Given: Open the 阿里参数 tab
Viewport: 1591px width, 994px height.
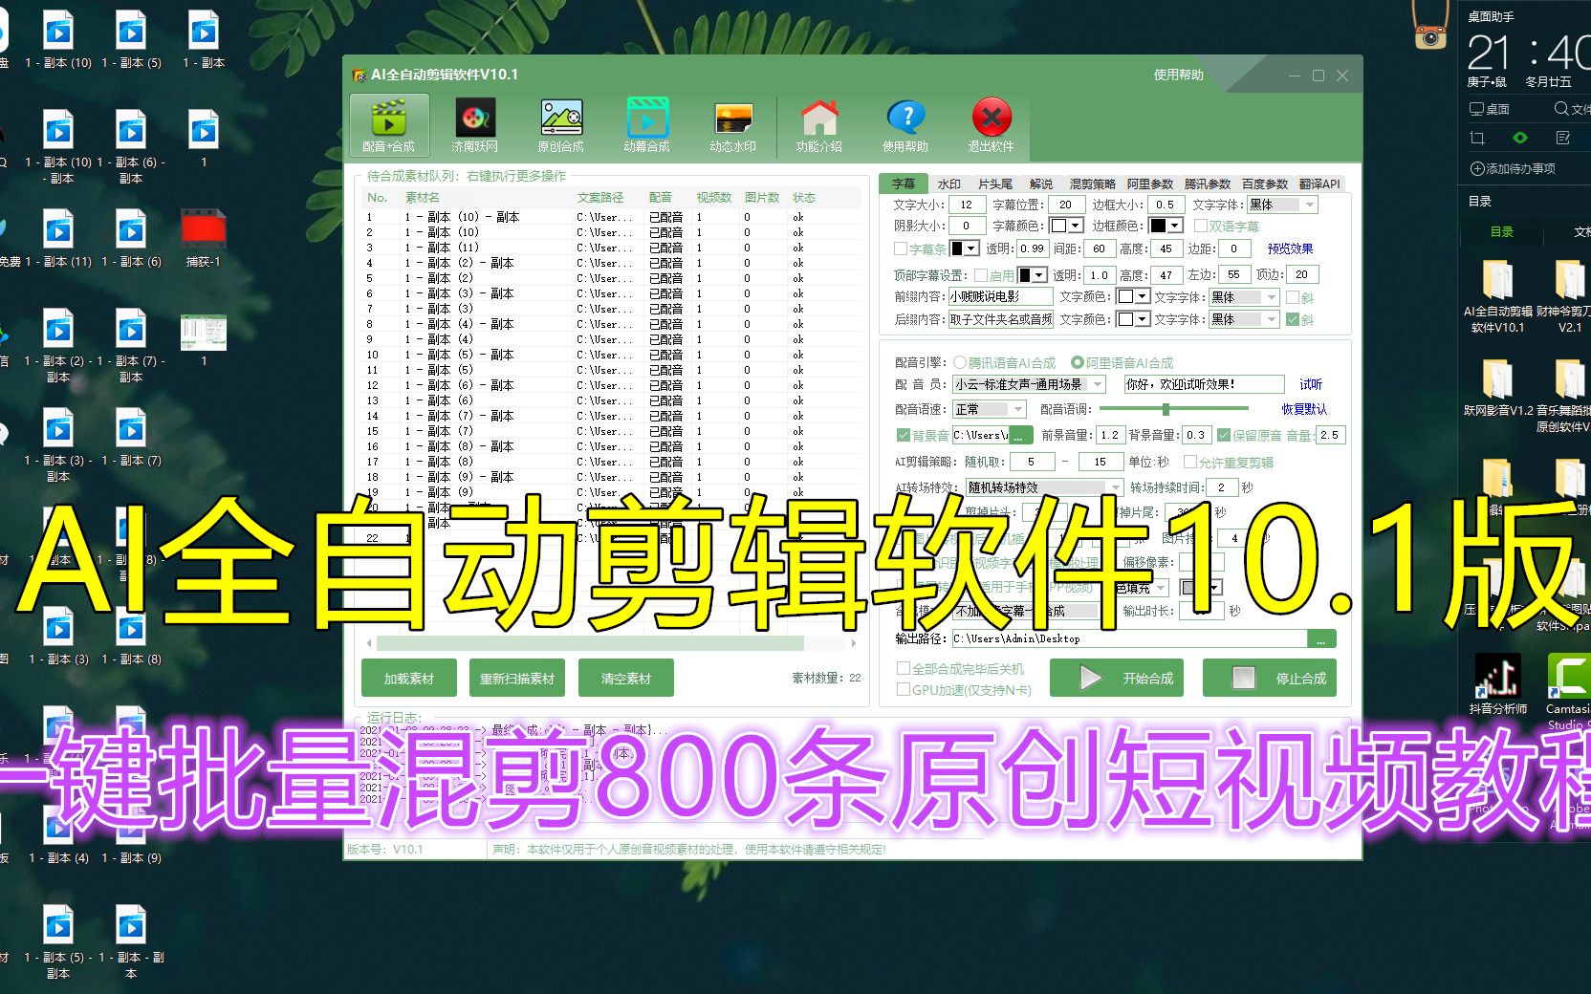Looking at the screenshot, I should point(1150,184).
